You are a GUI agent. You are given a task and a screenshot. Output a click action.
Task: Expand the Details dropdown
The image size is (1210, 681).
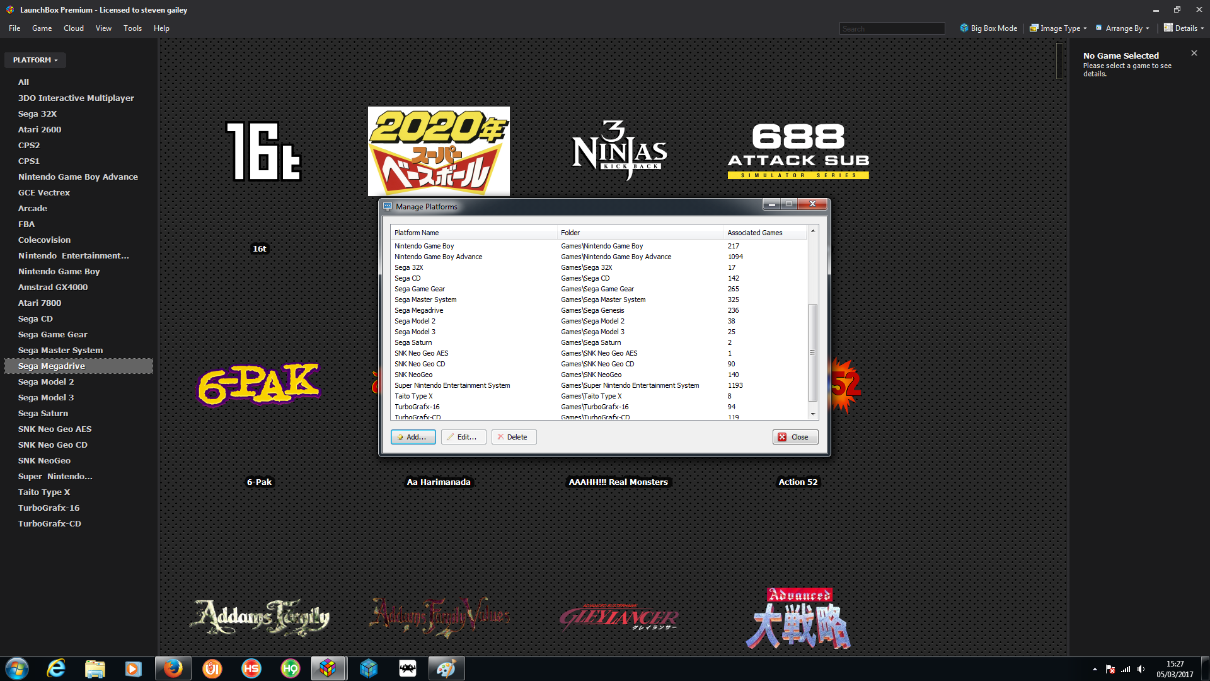pos(1184,28)
